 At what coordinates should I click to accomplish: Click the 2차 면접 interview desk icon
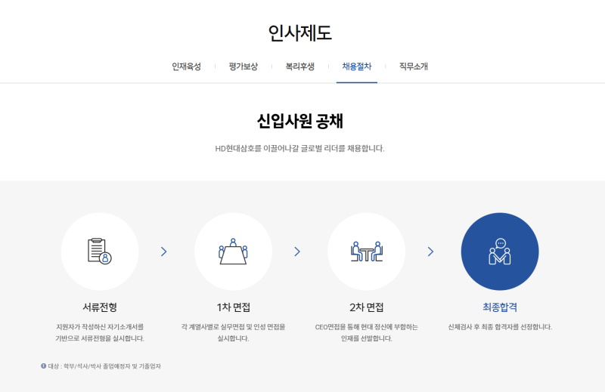(x=367, y=251)
